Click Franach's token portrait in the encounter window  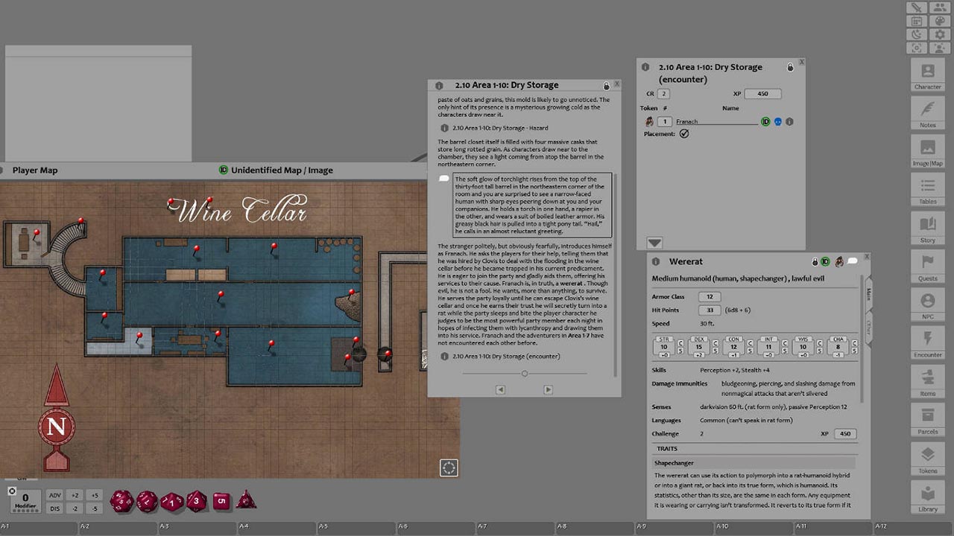[648, 121]
